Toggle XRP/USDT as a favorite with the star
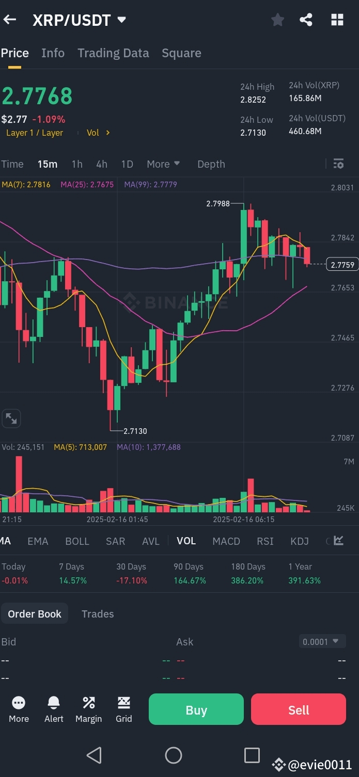Image resolution: width=359 pixels, height=777 pixels. (277, 19)
